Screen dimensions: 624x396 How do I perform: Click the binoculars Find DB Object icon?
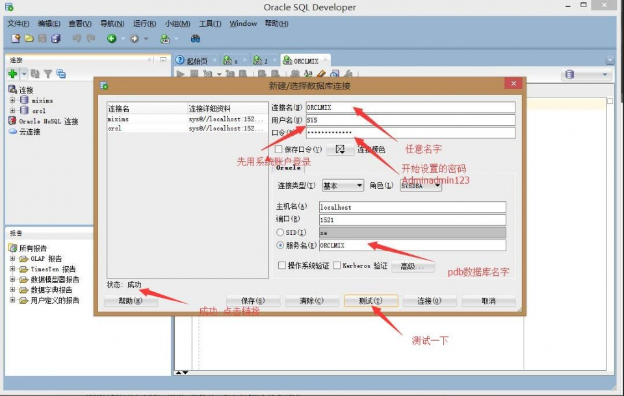(195, 38)
